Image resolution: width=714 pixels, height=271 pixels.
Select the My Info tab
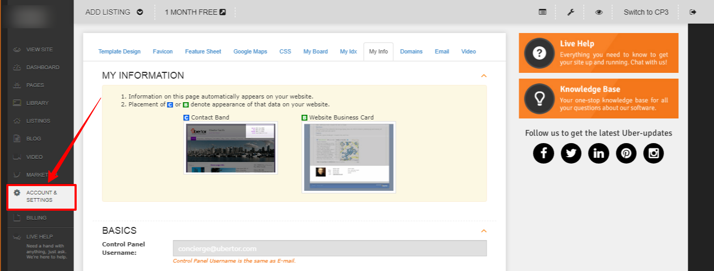(x=379, y=51)
